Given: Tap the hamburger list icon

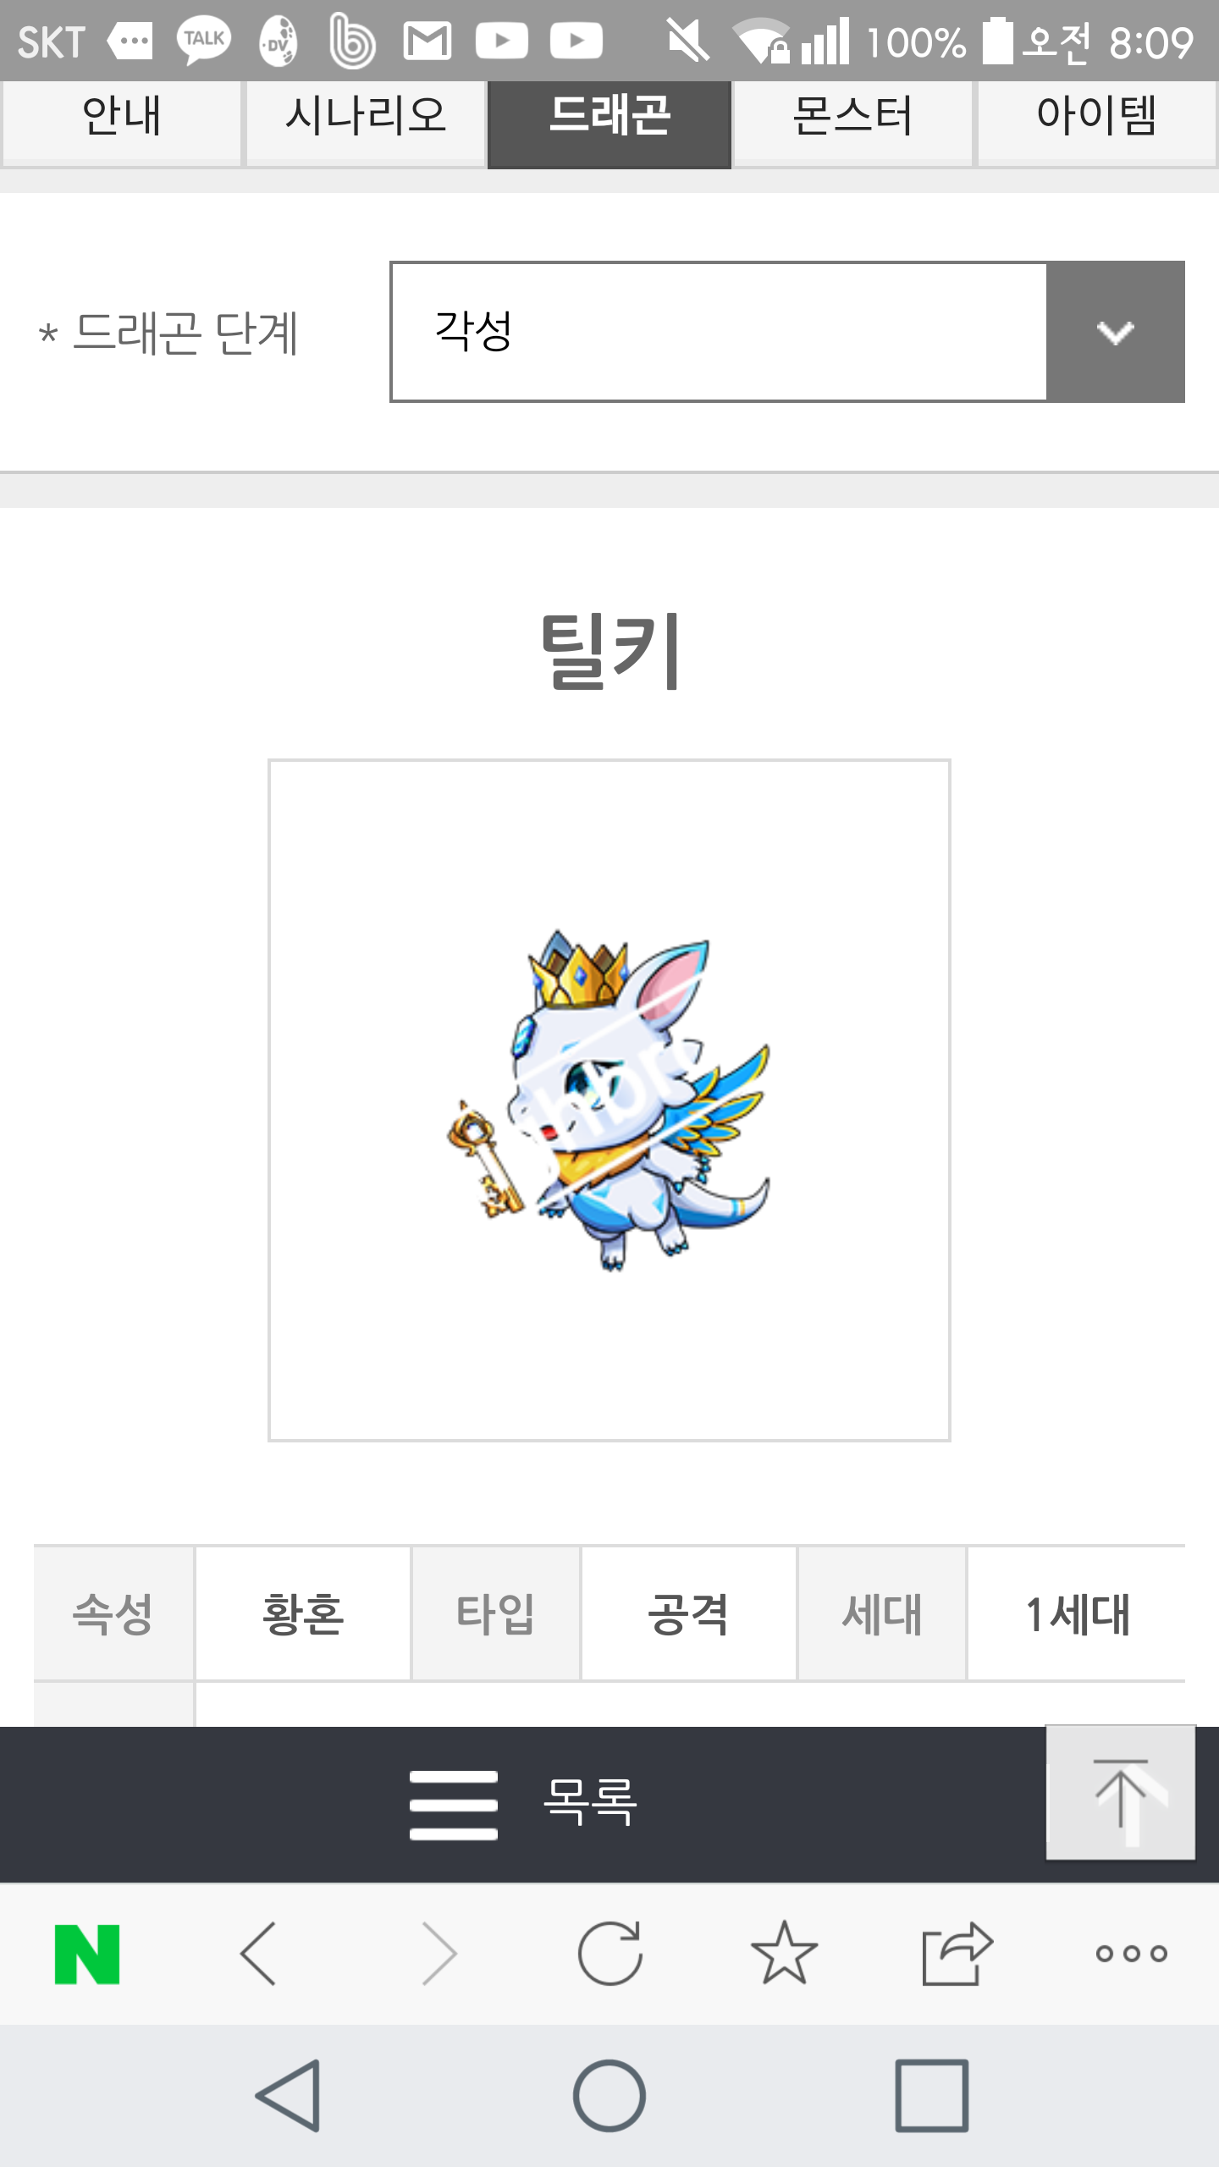Looking at the screenshot, I should [x=454, y=1804].
